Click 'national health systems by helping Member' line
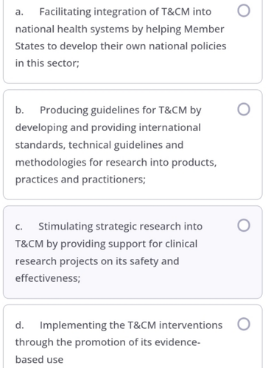This screenshot has height=368, width=271. pos(119,29)
